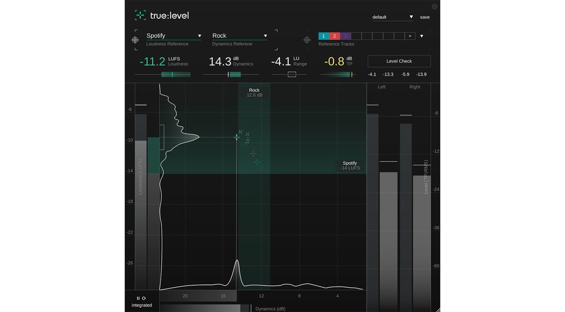Enable reference track slot 3

(345, 36)
